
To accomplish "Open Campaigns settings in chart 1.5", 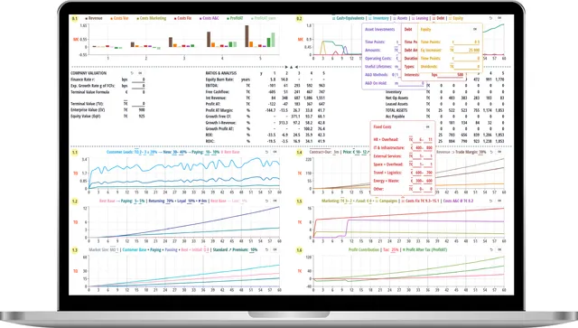I will [x=387, y=201].
